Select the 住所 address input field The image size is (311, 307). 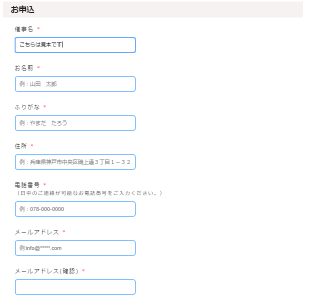click(75, 162)
